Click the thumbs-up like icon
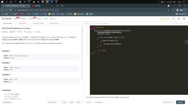 (11, 32)
